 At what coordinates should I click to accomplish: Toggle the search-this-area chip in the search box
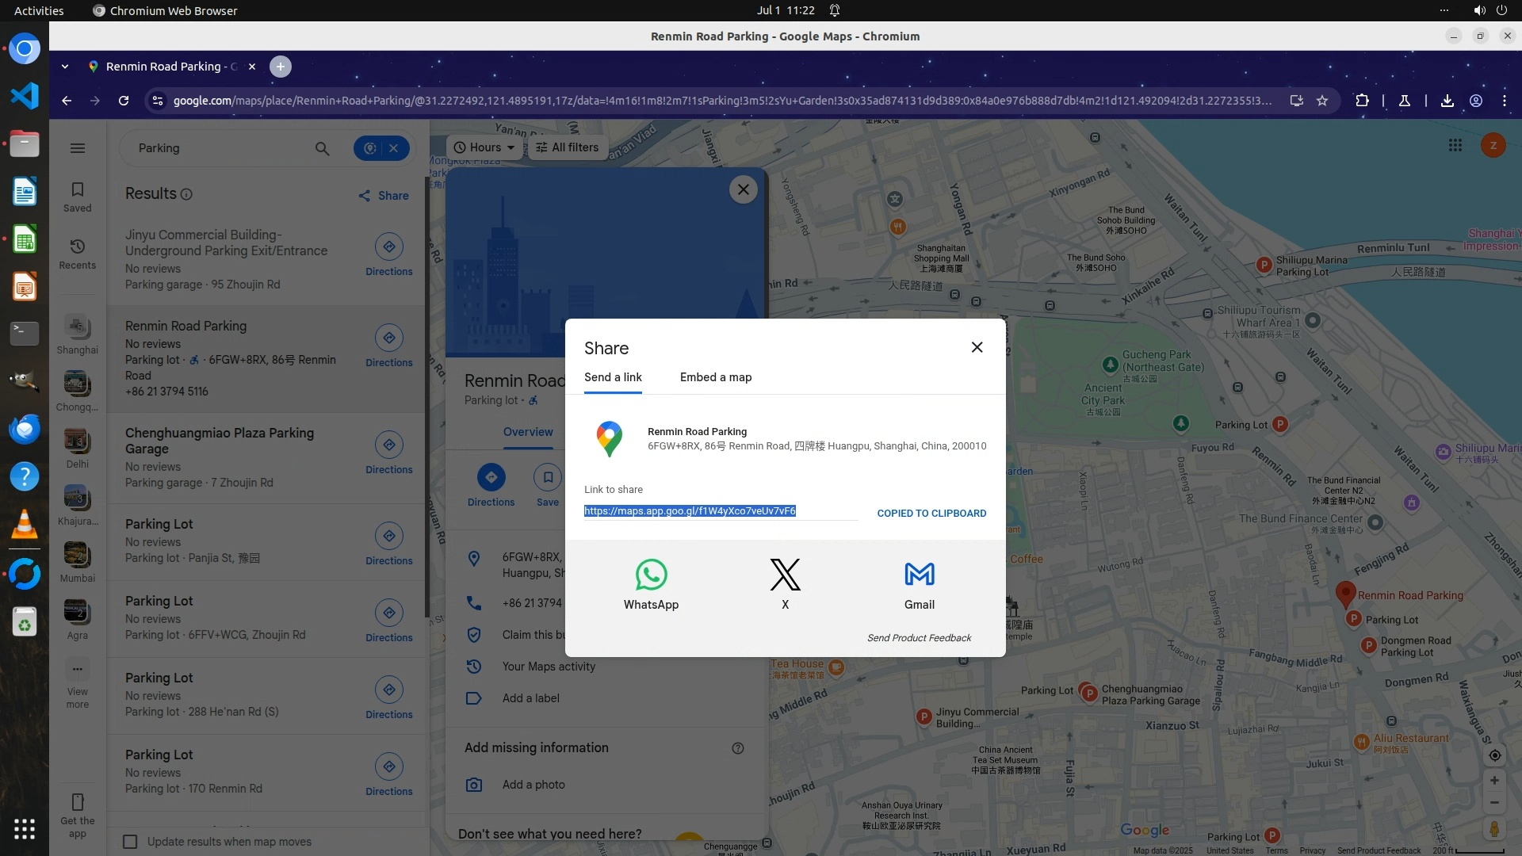pyautogui.click(x=369, y=148)
